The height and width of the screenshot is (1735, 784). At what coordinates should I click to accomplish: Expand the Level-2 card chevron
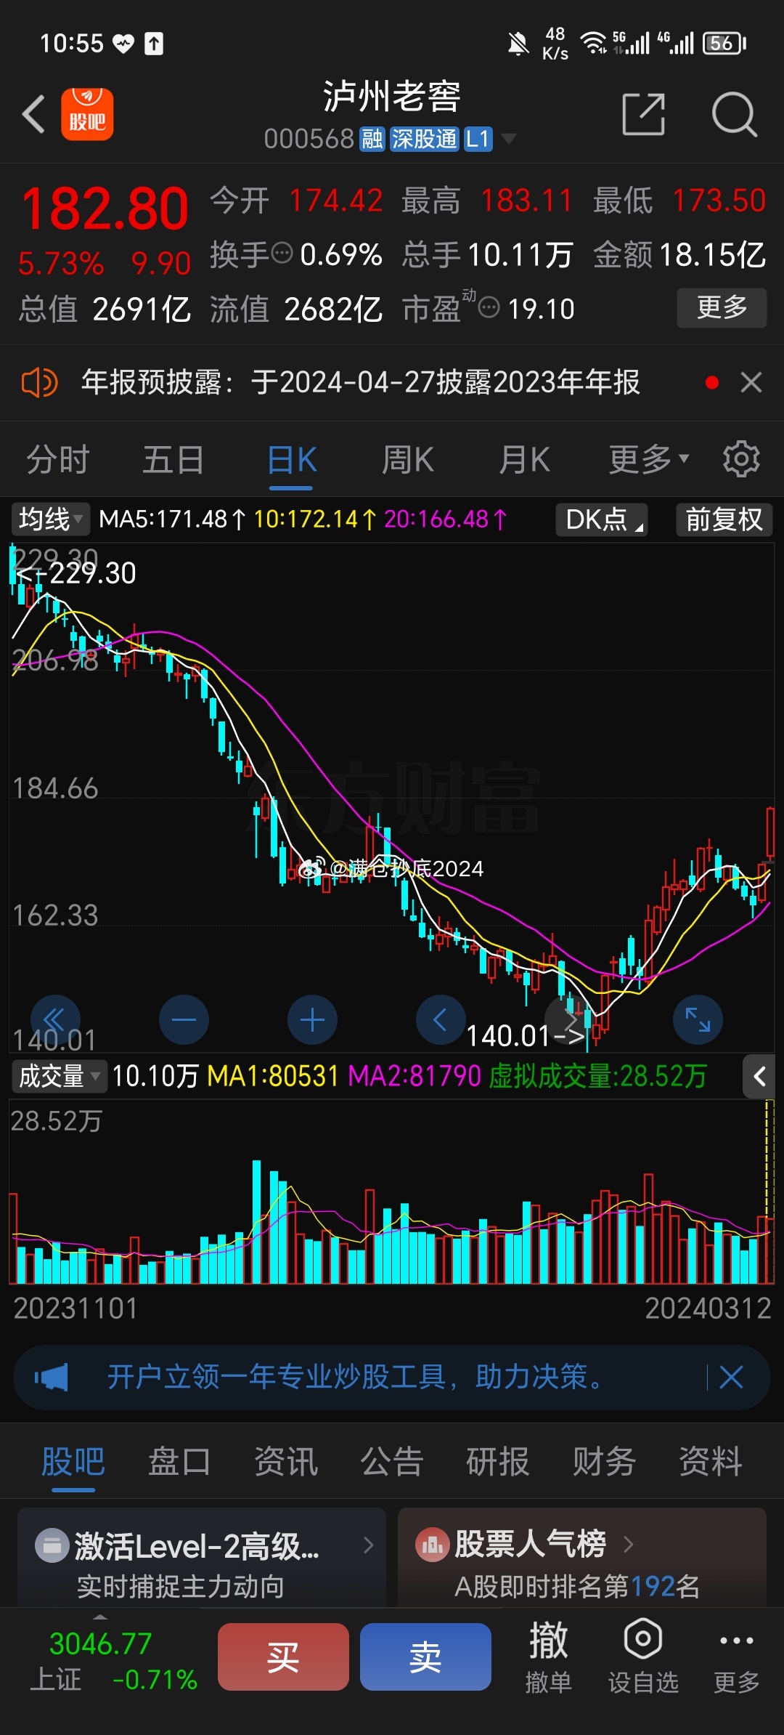369,1545
